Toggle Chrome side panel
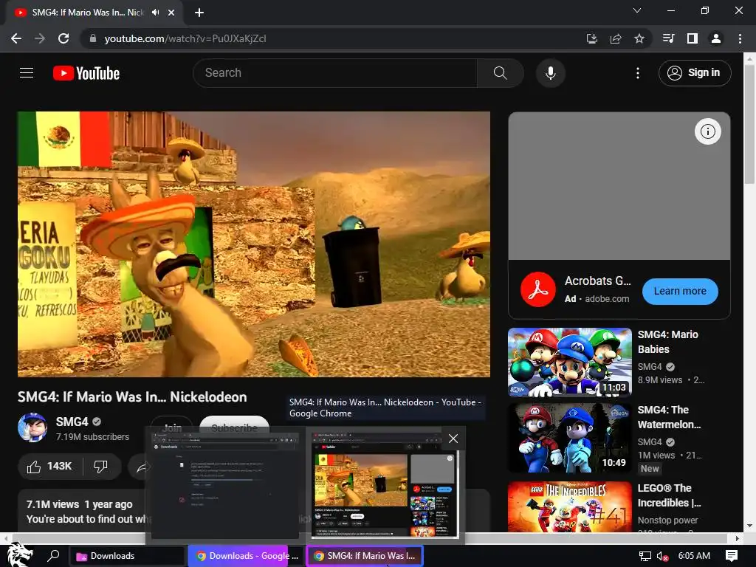The image size is (756, 567). coord(693,38)
